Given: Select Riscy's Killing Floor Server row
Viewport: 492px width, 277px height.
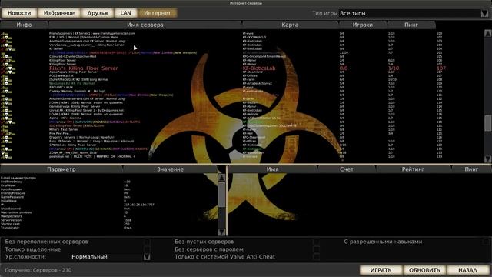Looking at the screenshot, I should (241, 68).
